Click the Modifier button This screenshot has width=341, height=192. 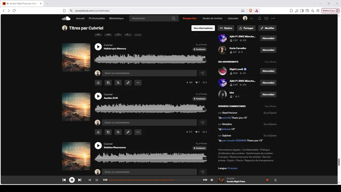(x=267, y=28)
